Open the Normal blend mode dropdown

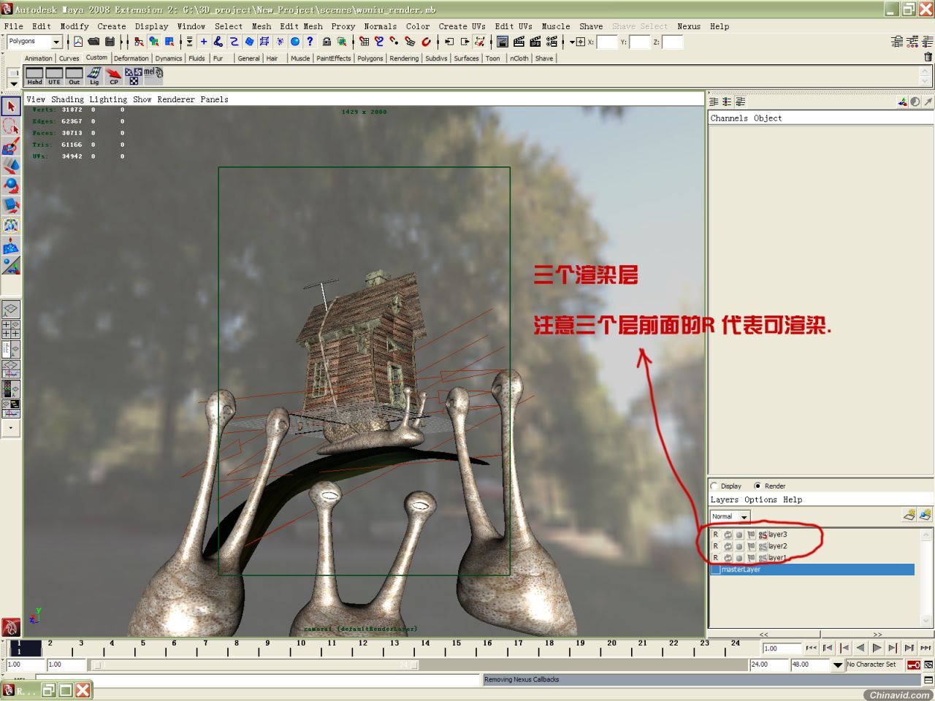tap(744, 517)
